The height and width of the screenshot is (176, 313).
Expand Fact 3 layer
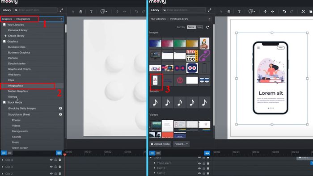155,168
